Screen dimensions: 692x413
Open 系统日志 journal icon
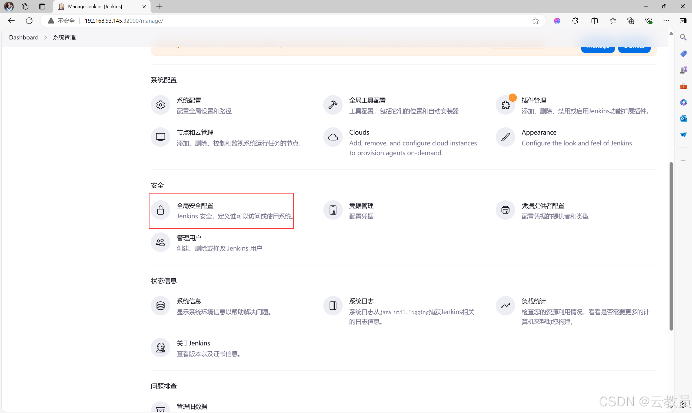point(333,306)
